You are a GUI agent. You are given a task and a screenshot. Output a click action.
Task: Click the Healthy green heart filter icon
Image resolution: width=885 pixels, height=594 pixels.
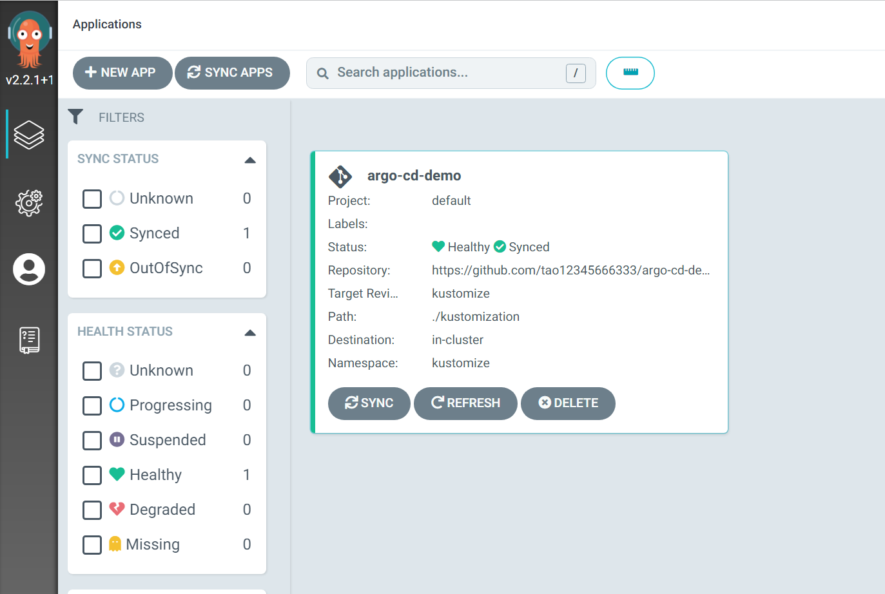pyautogui.click(x=117, y=474)
